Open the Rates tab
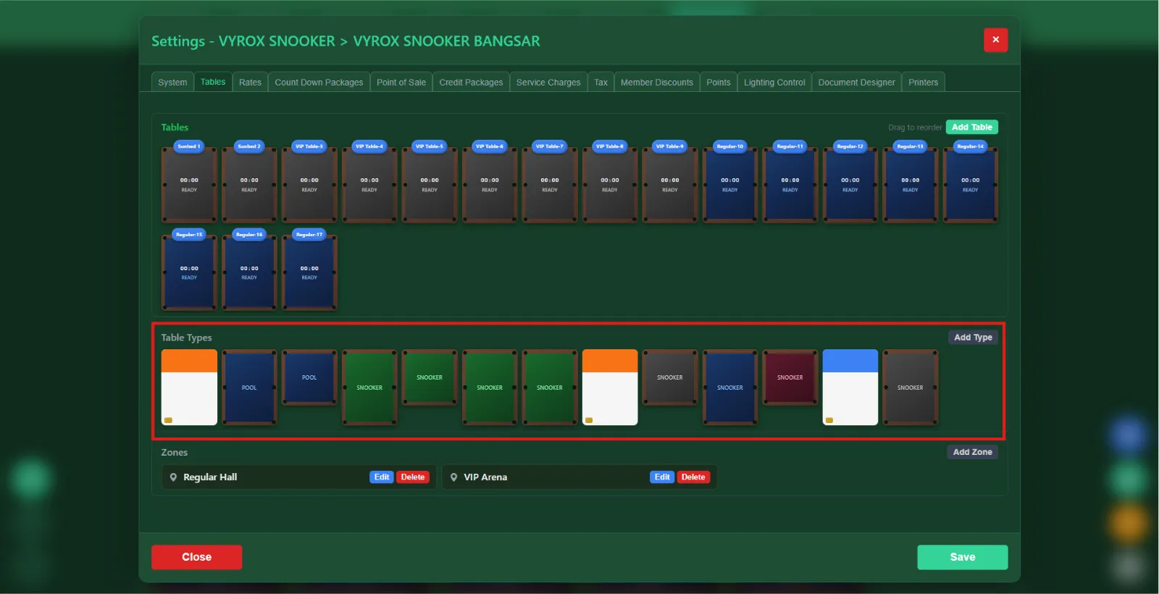Viewport: 1159px width, 594px height. click(250, 82)
